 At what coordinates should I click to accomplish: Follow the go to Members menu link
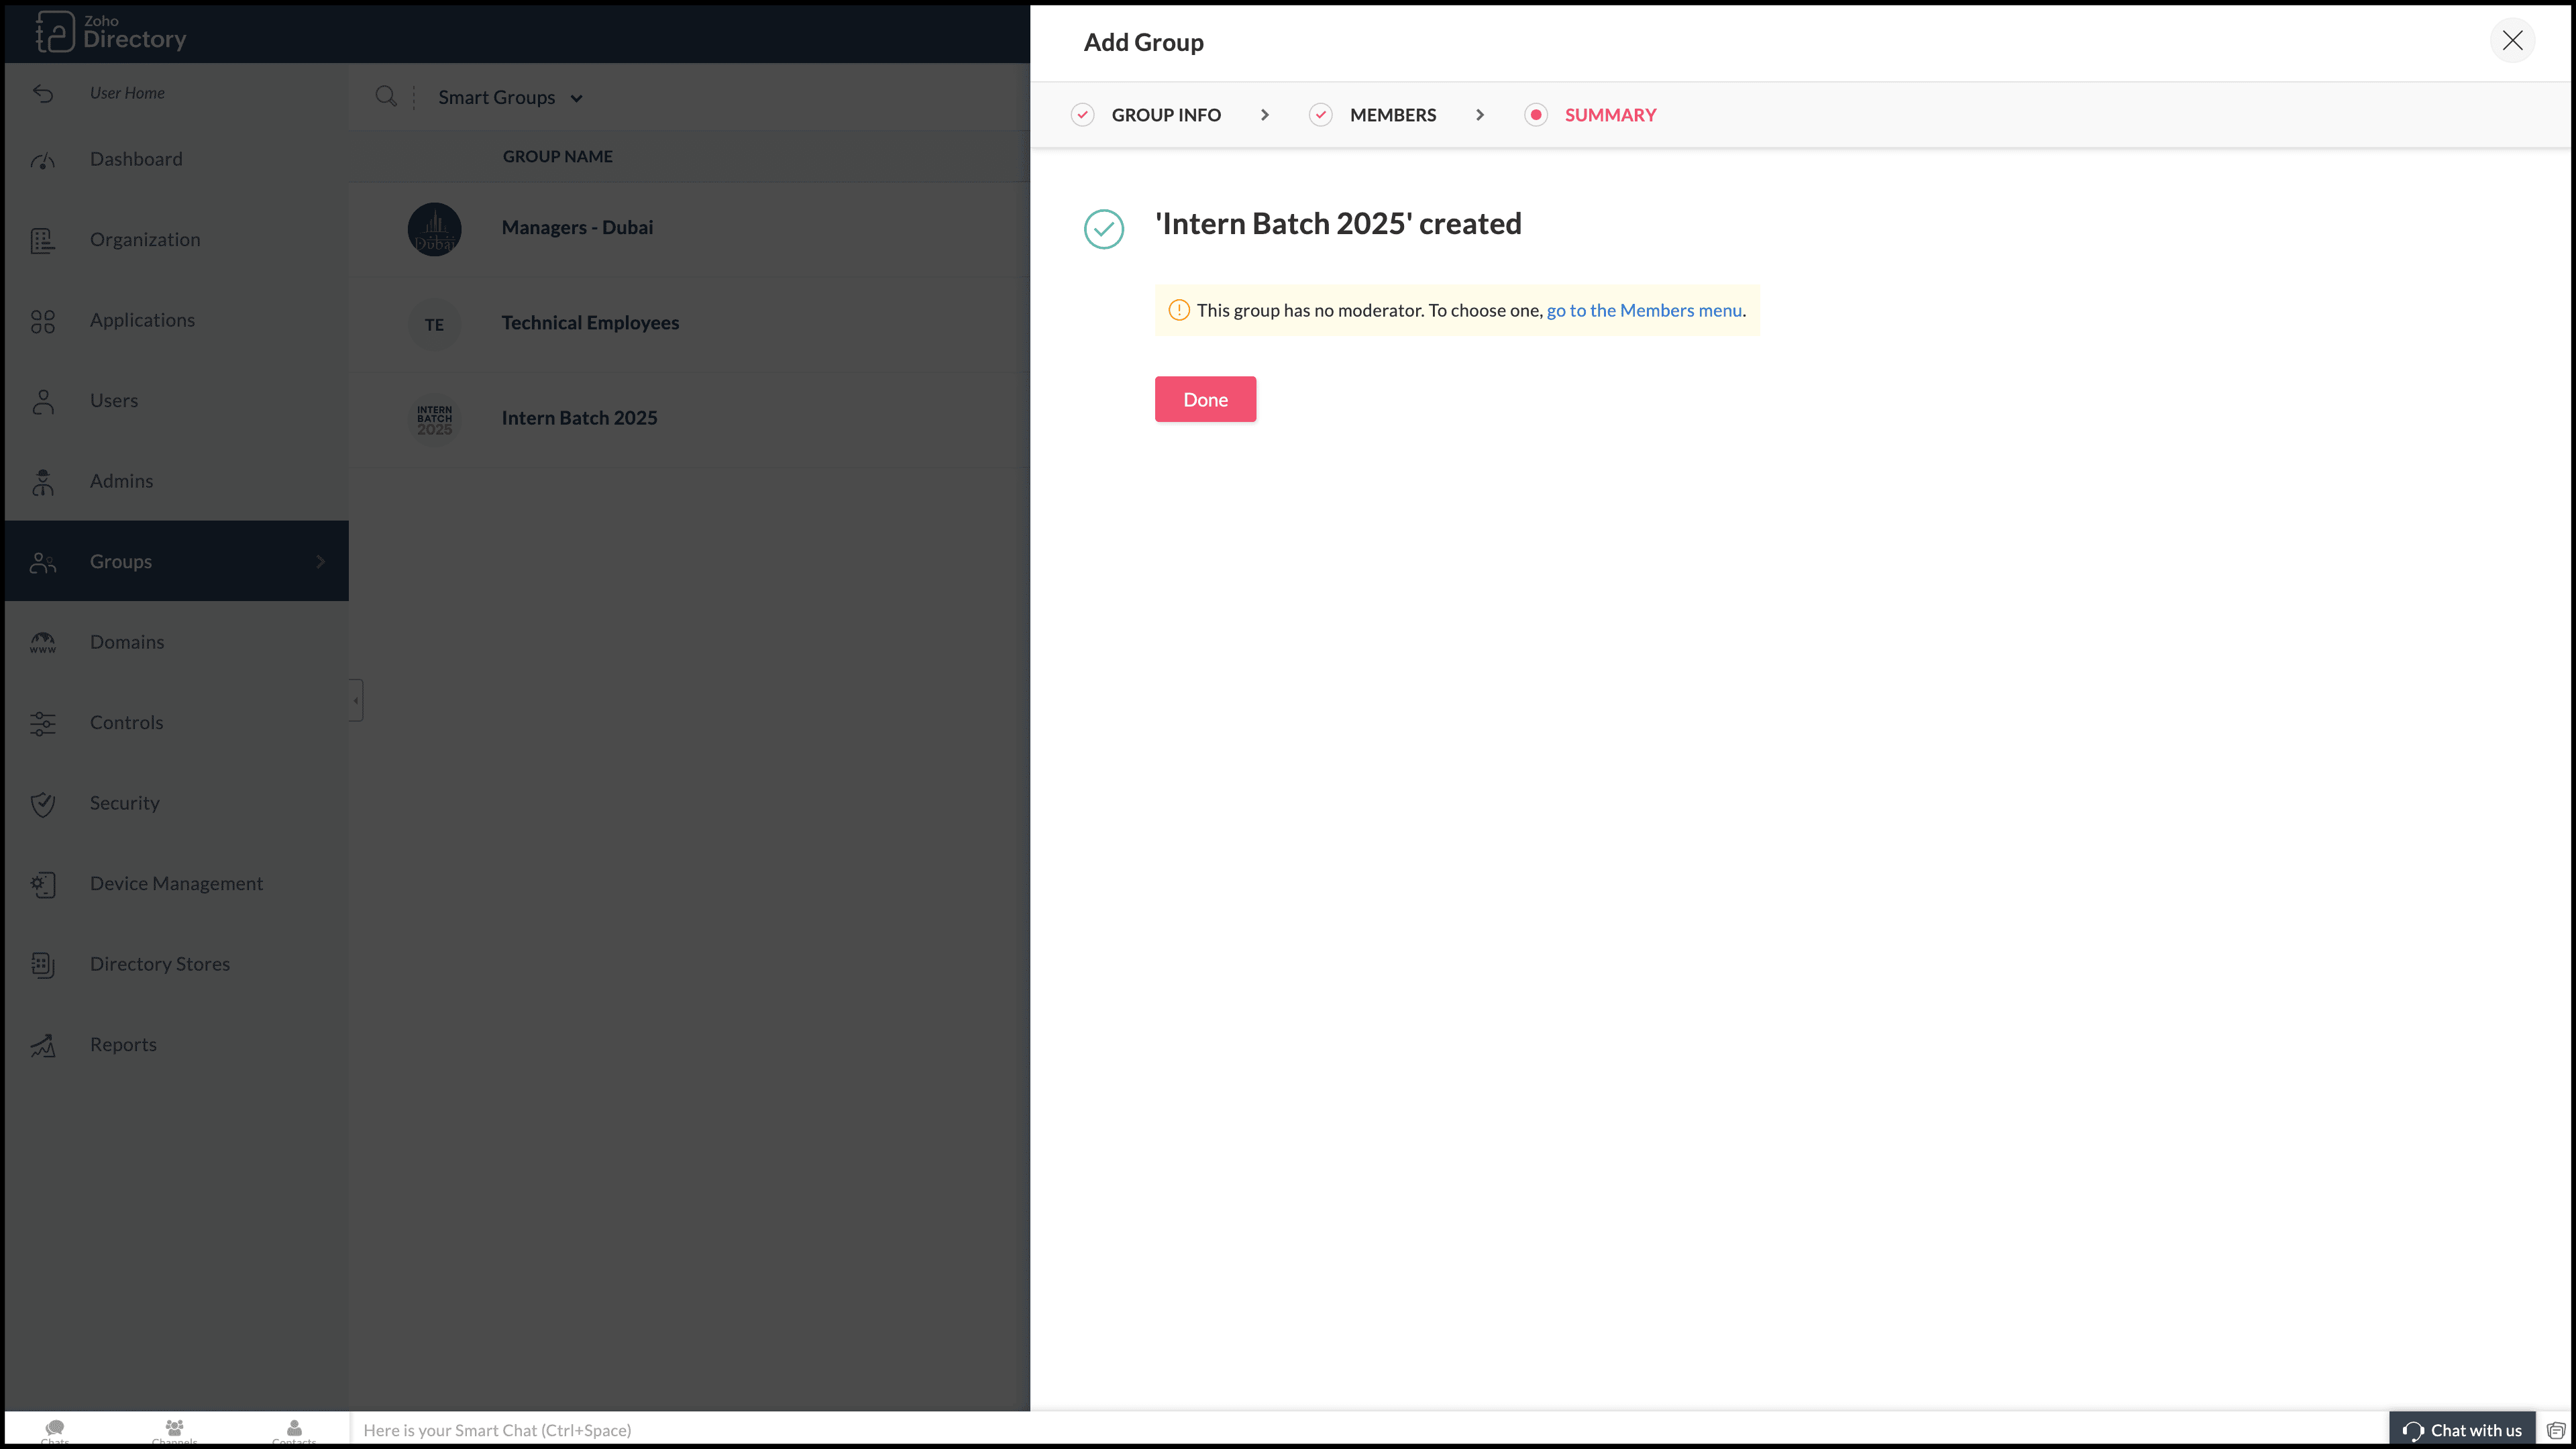[1643, 310]
